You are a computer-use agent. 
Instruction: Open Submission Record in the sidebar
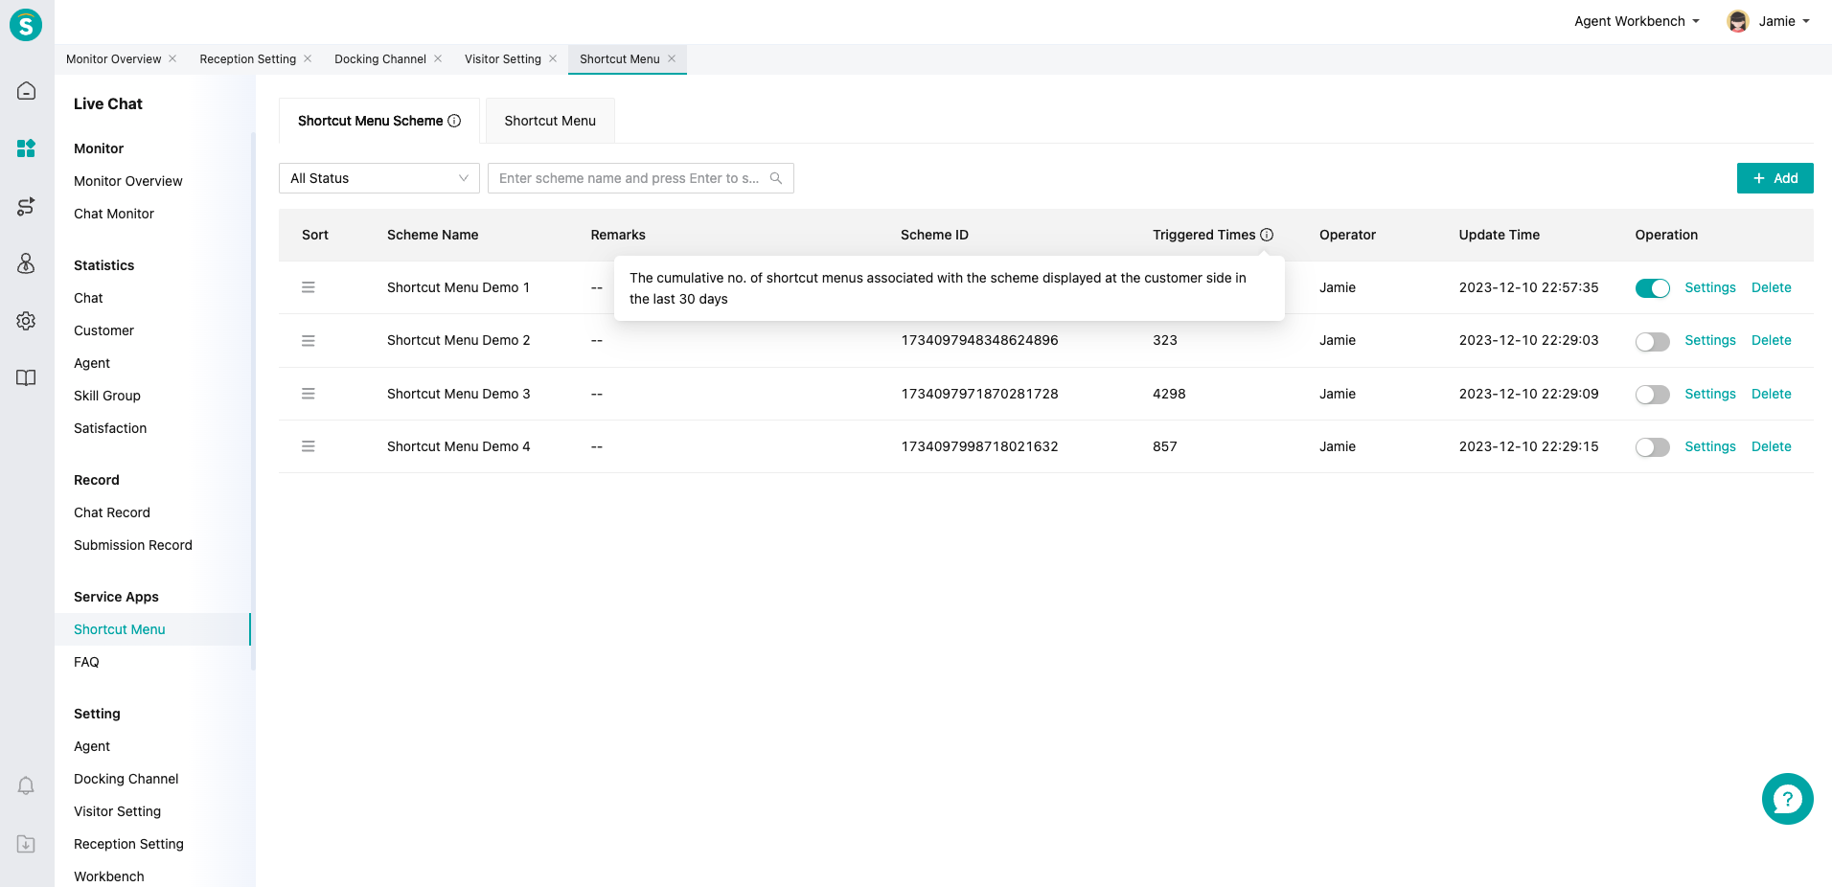(x=133, y=545)
